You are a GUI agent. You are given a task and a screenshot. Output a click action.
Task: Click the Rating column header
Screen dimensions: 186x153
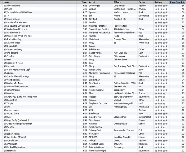pos(161,2)
